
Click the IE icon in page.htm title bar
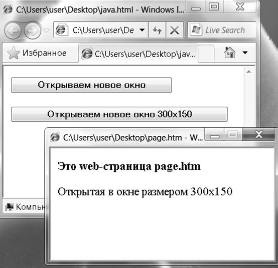tap(55, 137)
